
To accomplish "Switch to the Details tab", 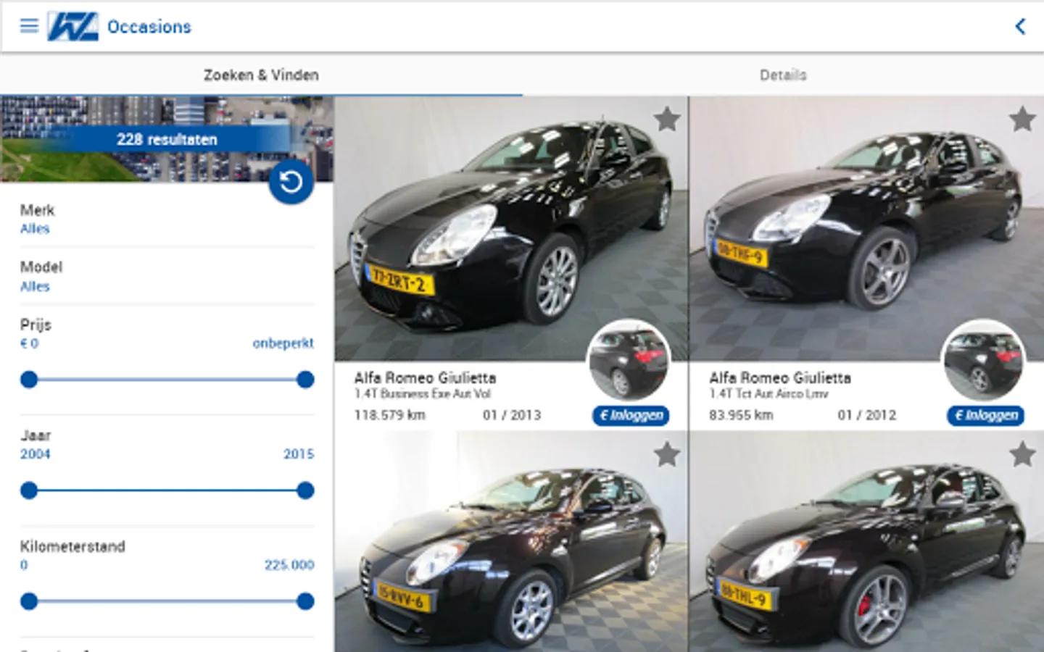I will (783, 75).
